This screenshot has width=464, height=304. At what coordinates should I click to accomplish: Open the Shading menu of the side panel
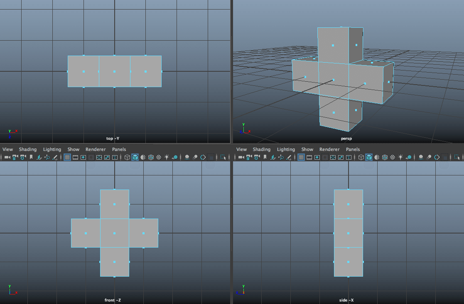(x=262, y=149)
